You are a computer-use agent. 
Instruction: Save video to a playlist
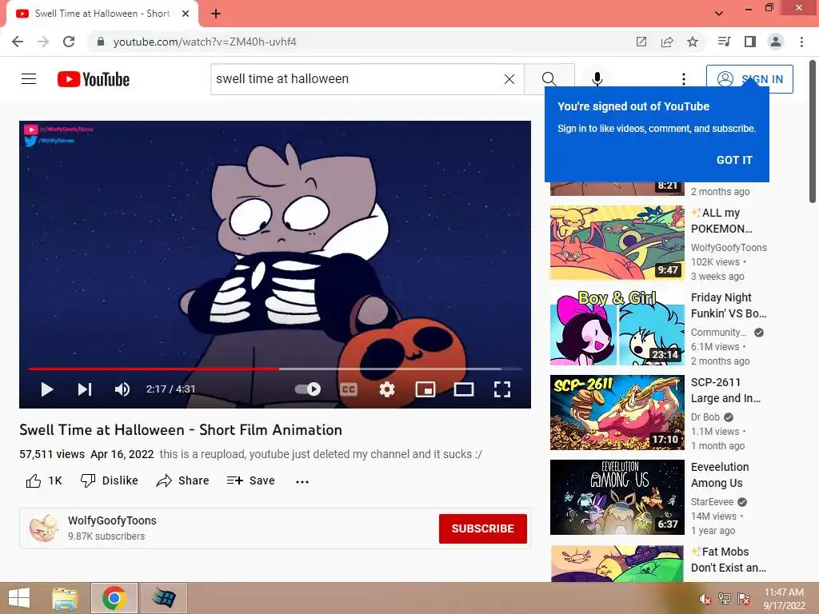coord(250,480)
